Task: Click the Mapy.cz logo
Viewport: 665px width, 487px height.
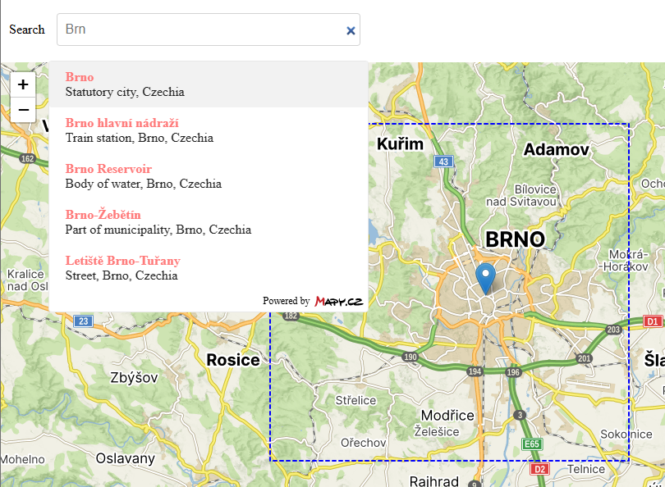Action: point(338,301)
